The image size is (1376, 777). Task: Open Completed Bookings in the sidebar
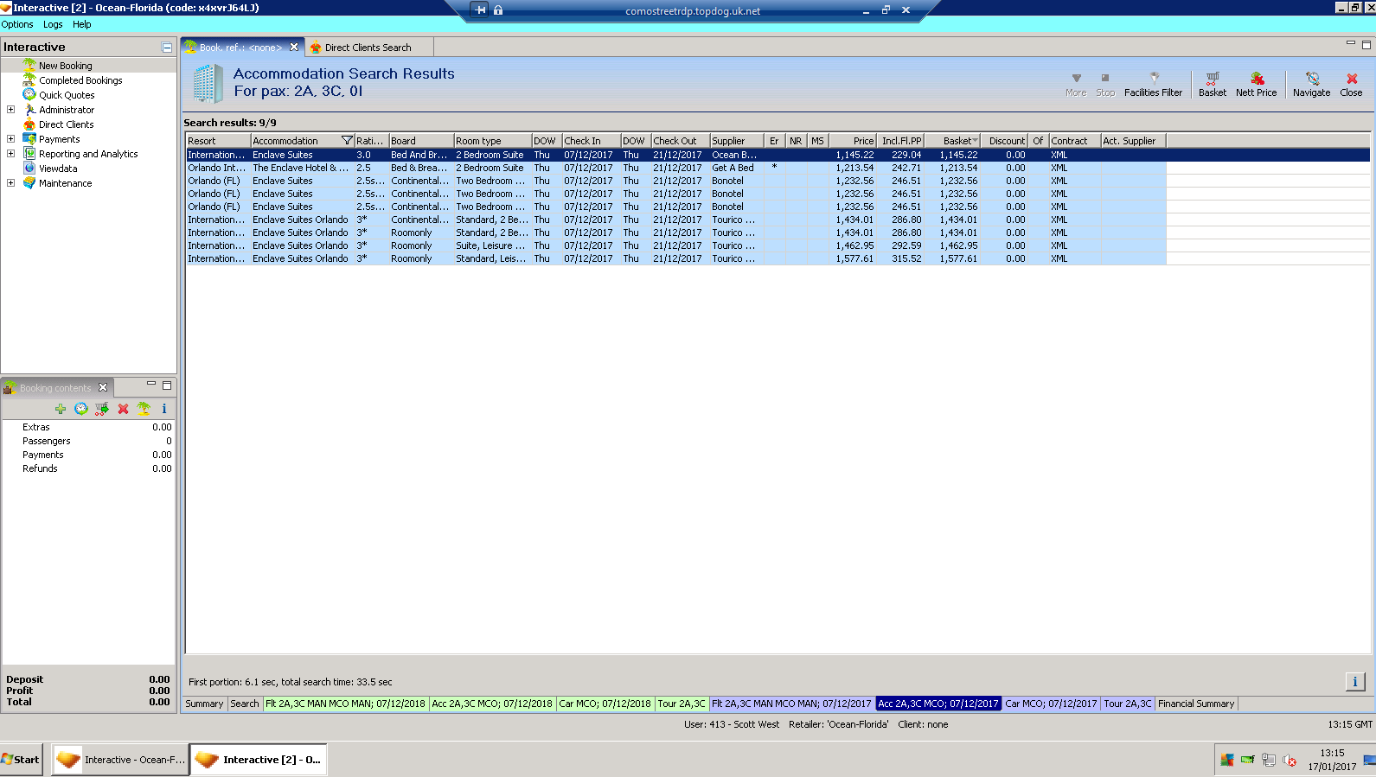click(80, 80)
